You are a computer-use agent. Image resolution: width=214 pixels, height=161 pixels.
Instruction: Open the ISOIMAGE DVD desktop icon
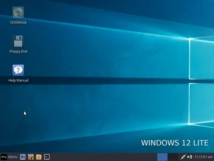(x=18, y=12)
